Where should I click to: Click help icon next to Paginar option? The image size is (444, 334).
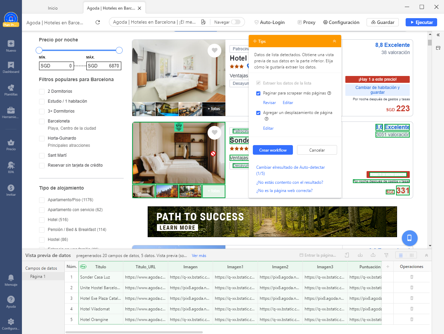[x=329, y=93]
